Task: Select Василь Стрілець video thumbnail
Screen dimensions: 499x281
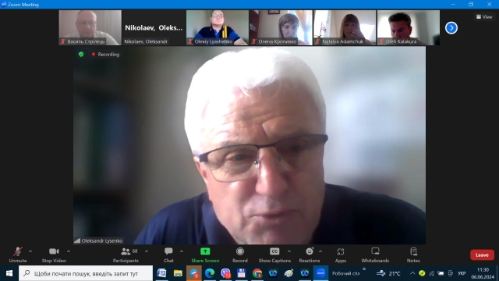Action: pos(90,27)
